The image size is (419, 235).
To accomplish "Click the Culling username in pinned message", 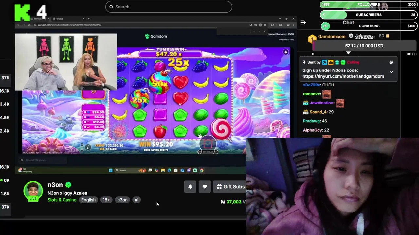I will click(x=353, y=62).
